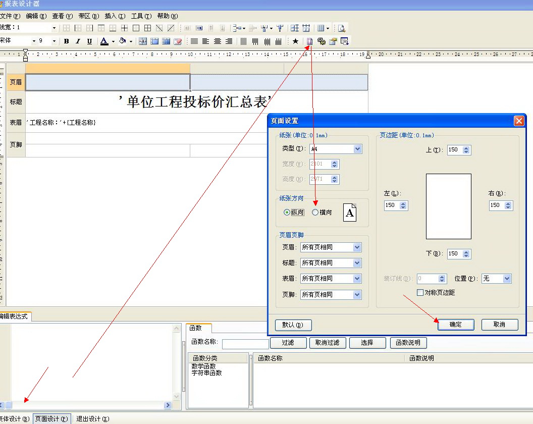Click the last icon in second toolbar row
Image resolution: width=533 pixels, height=424 pixels.
344,41
